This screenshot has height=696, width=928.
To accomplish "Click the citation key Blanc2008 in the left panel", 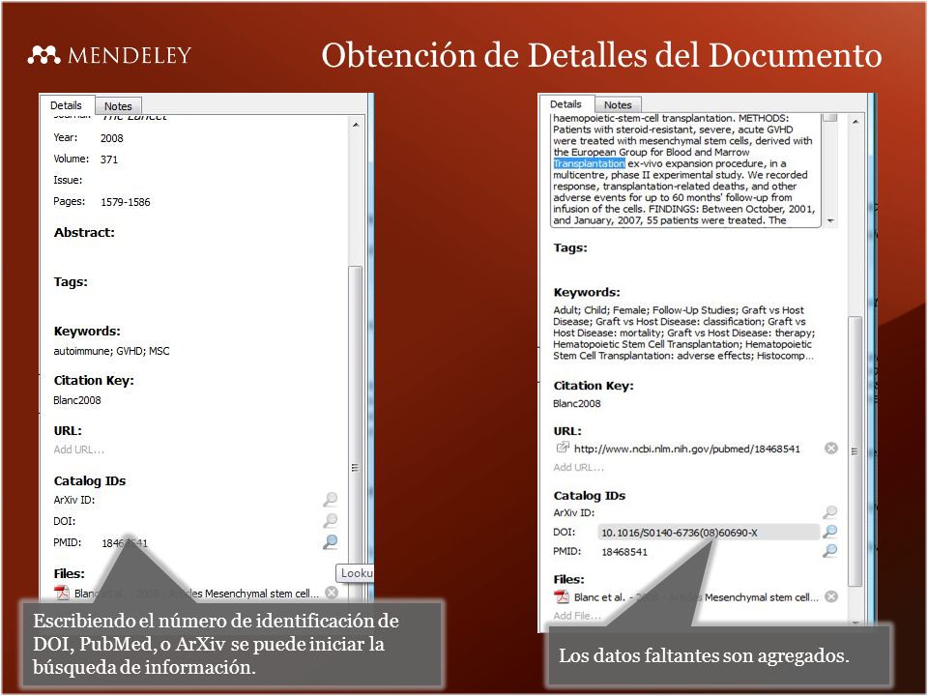I will [77, 400].
